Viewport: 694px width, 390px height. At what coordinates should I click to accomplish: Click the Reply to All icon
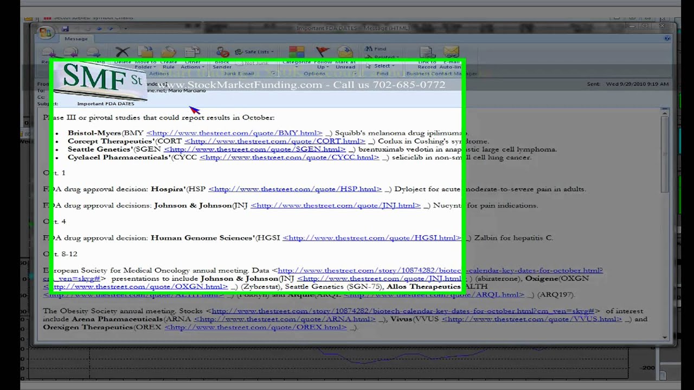click(70, 53)
